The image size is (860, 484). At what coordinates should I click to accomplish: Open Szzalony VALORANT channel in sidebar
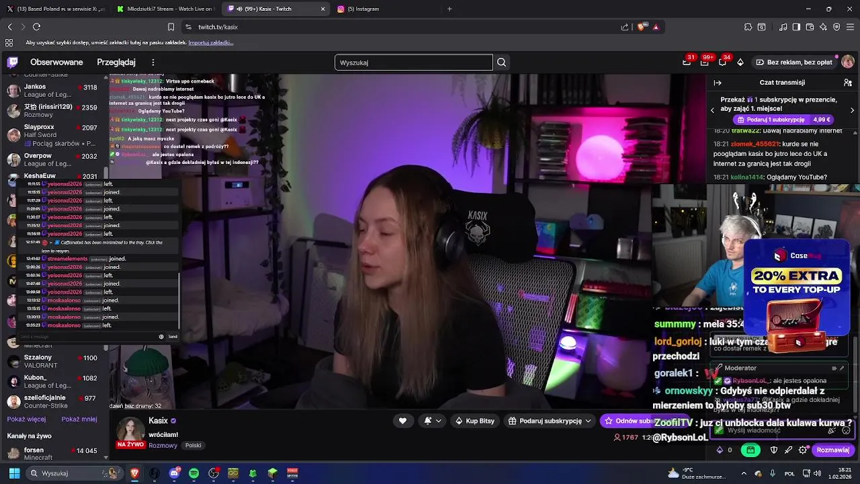[x=54, y=362]
